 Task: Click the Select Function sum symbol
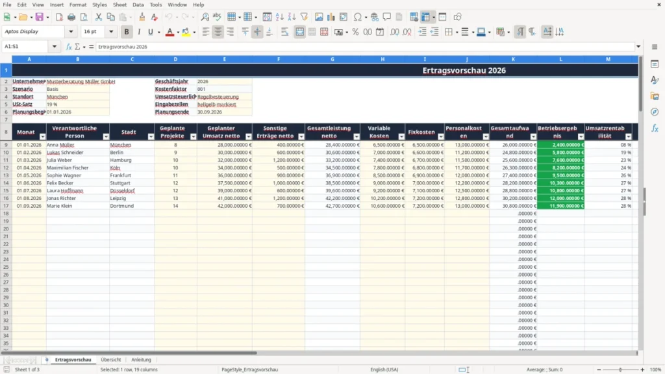78,47
